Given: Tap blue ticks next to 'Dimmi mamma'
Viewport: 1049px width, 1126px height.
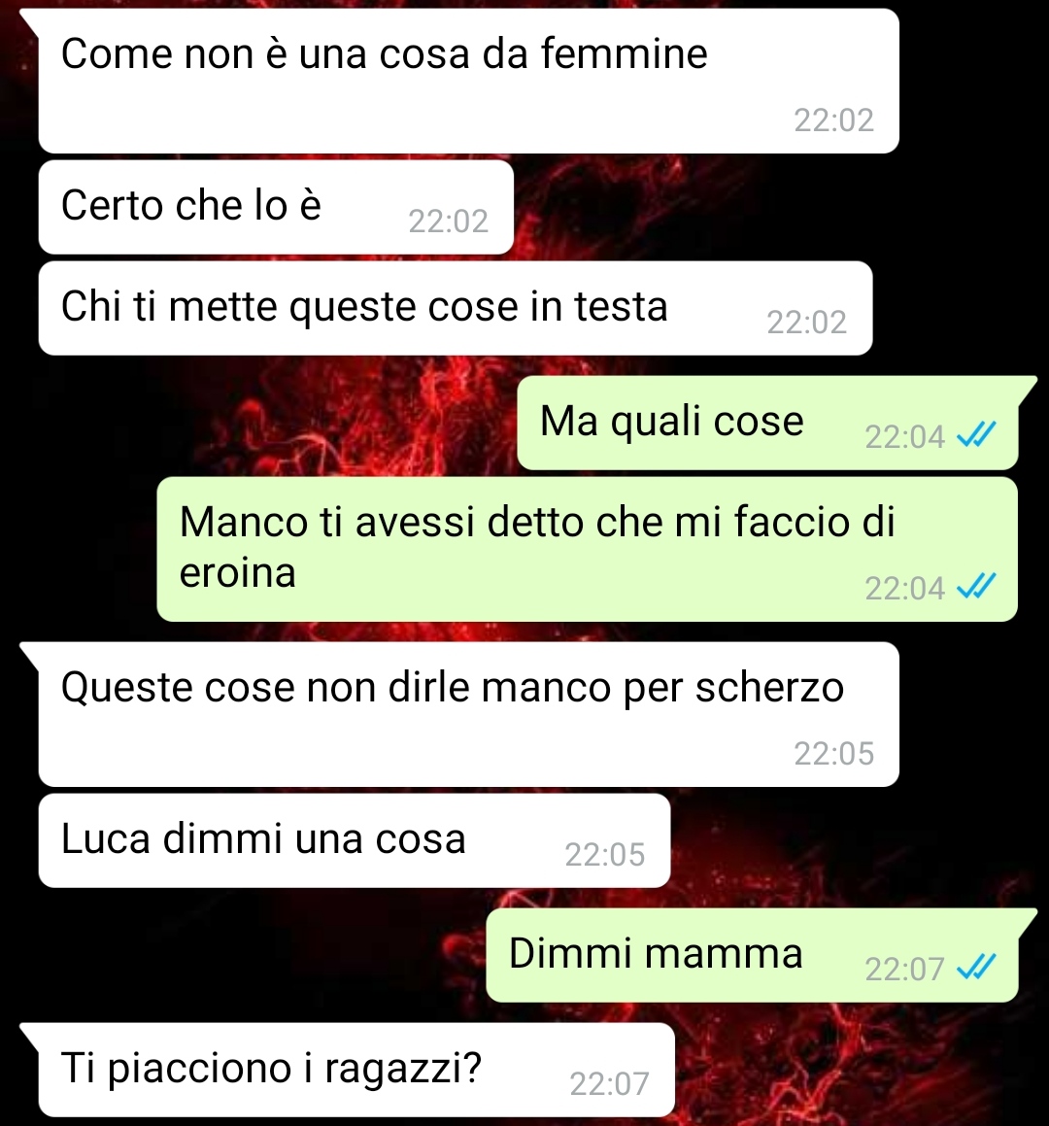Looking at the screenshot, I should tap(977, 967).
